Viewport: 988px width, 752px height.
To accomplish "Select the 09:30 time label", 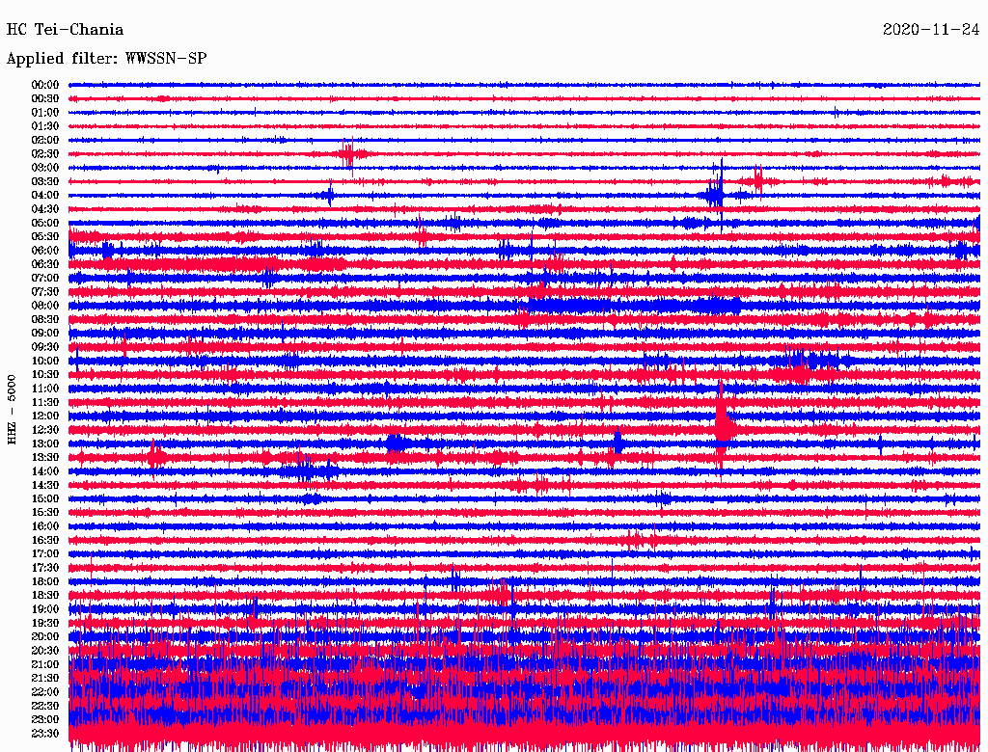I will [45, 347].
